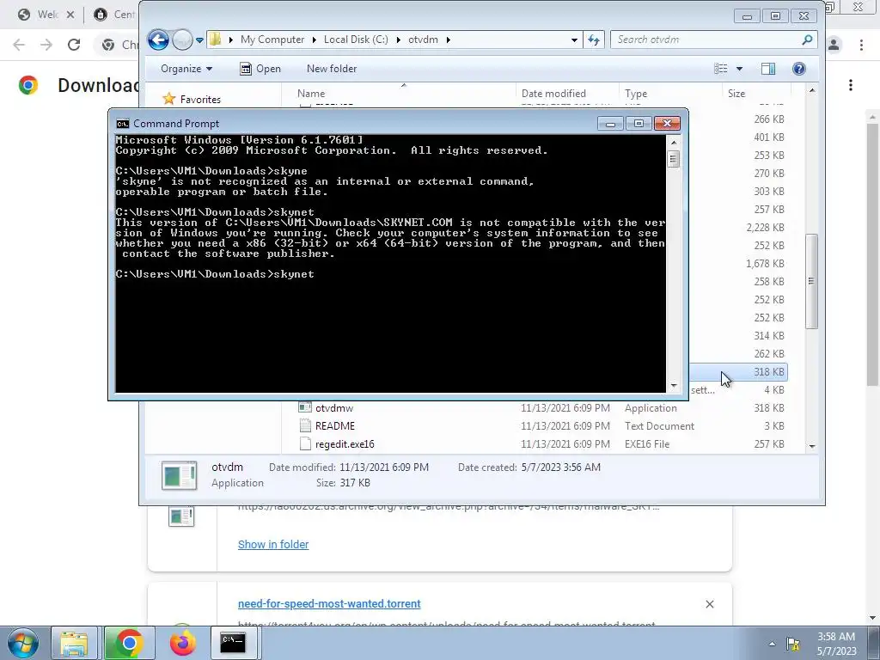
Task: Click Command Prompt scroll down arrow
Action: click(x=674, y=386)
